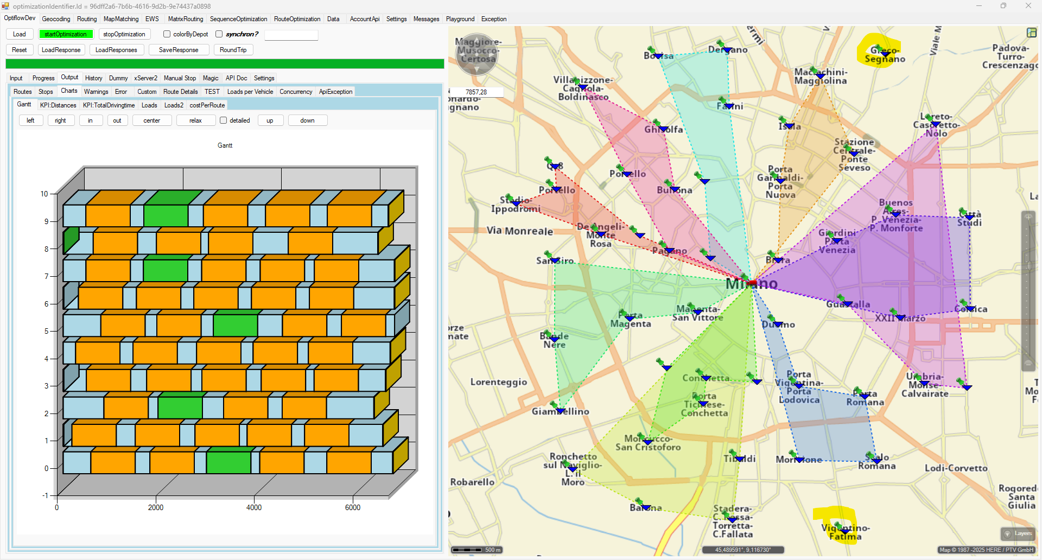Screen dimensions: 1042x560
Task: Switch to the KPI:Distances tab
Action: 58,105
